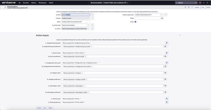Open the search scope dropdown arrow
Image resolution: width=211 pixels, height=110 pixels.
pyautogui.click(x=196, y=3)
